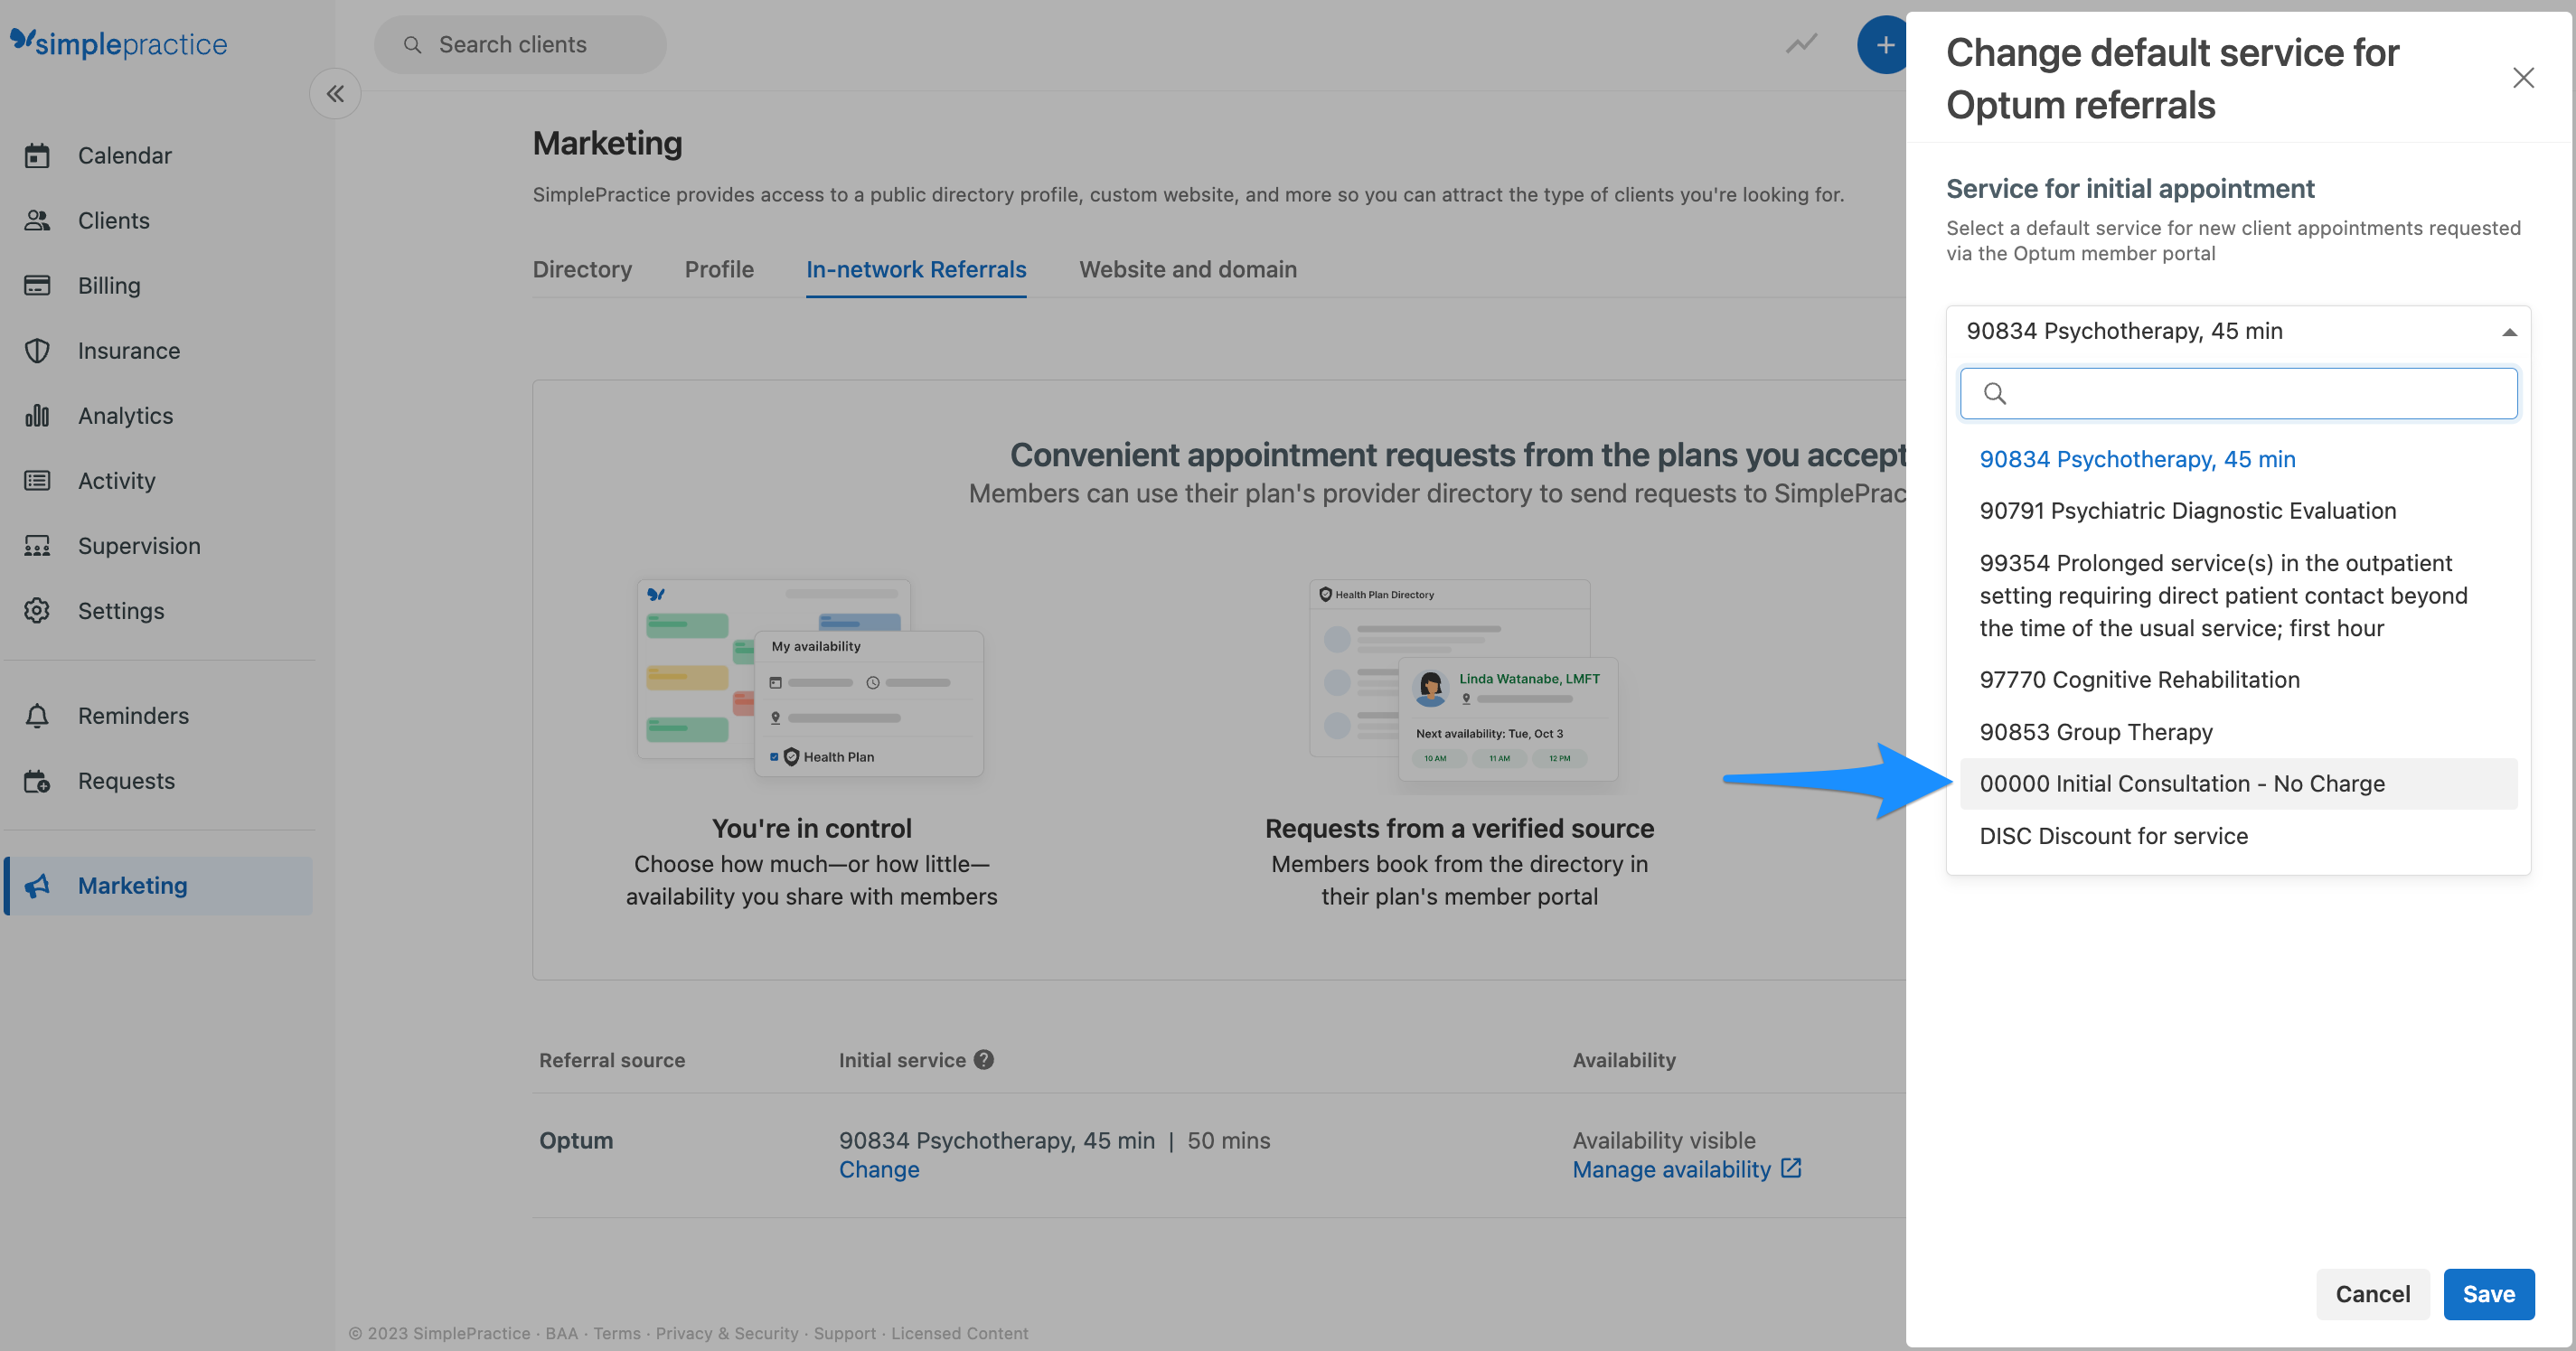Click the Availability visible text
The width and height of the screenshot is (2576, 1351).
(x=1664, y=1141)
